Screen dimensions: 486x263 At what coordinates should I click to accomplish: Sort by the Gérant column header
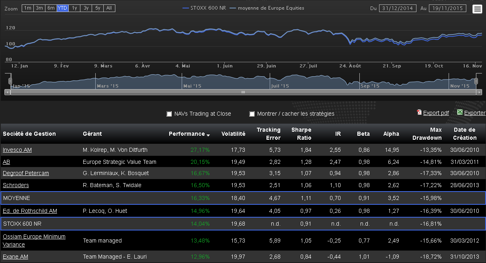click(92, 134)
